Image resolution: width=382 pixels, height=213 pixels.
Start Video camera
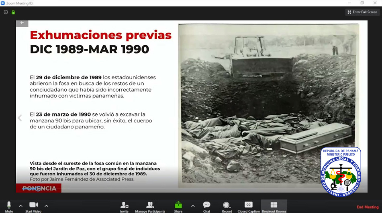pos(33,207)
